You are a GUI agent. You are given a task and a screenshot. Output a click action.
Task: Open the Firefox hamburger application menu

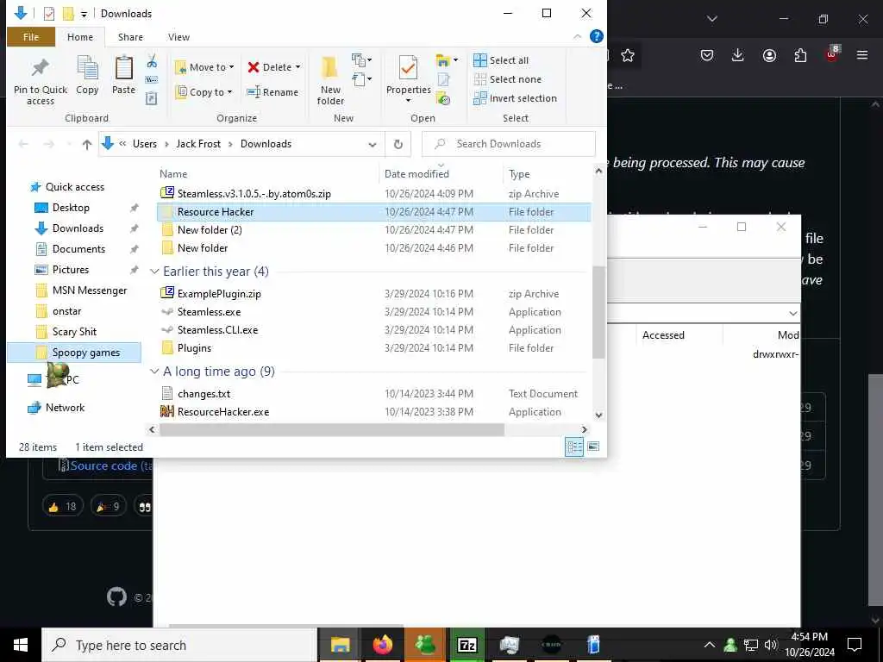(x=862, y=55)
